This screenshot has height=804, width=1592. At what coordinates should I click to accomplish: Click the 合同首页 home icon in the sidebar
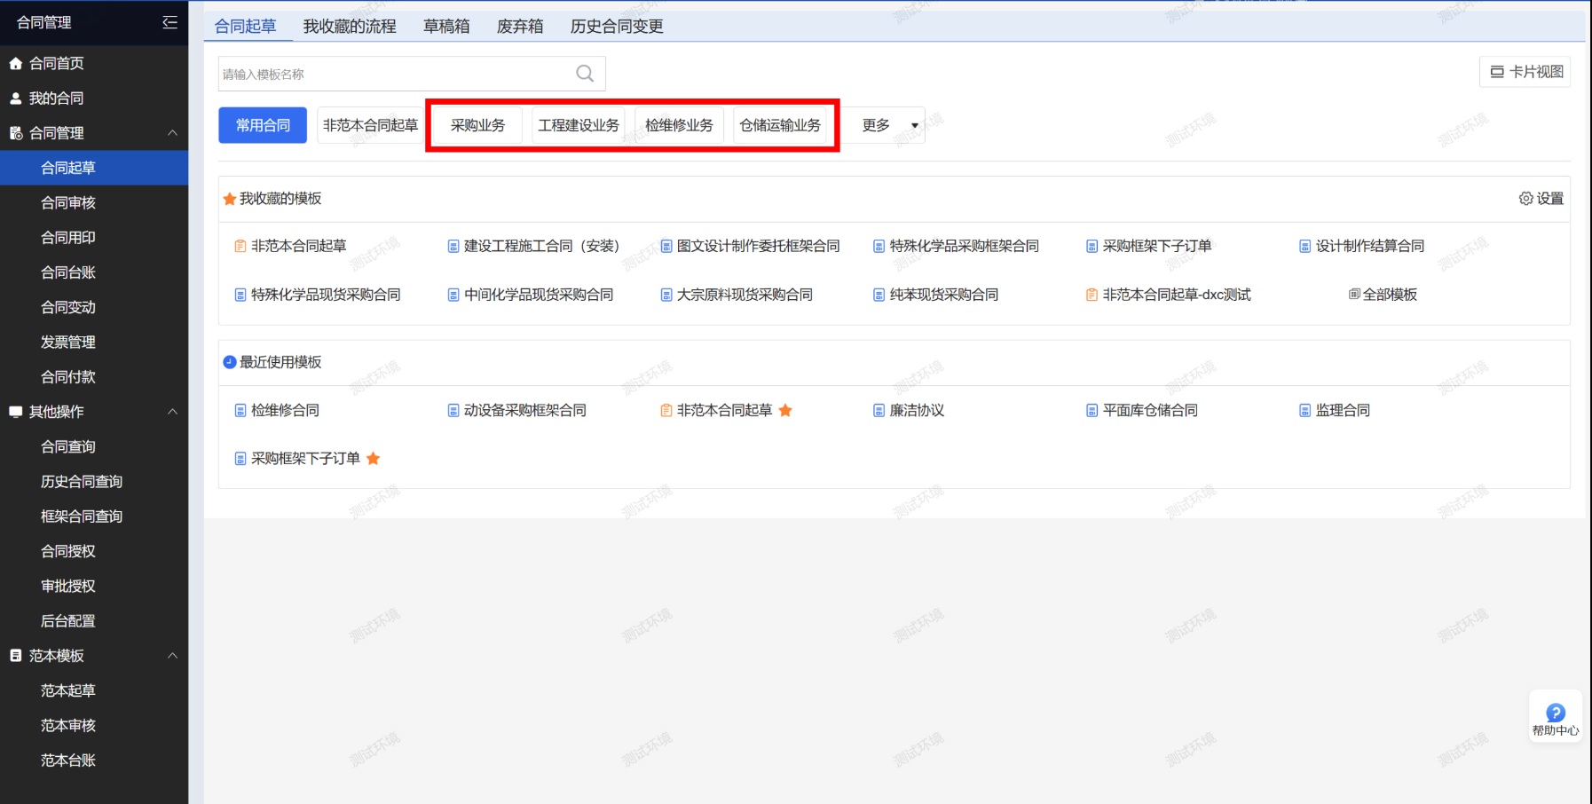point(15,63)
